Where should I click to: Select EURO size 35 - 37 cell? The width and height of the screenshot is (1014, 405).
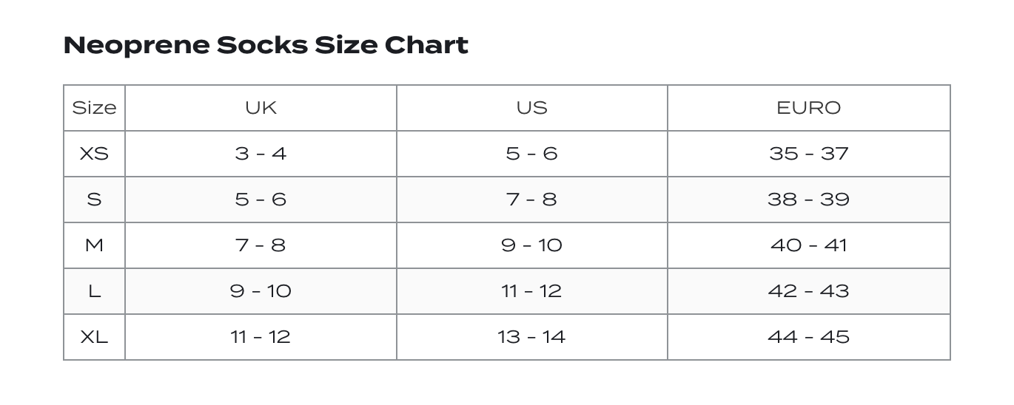[x=808, y=154]
